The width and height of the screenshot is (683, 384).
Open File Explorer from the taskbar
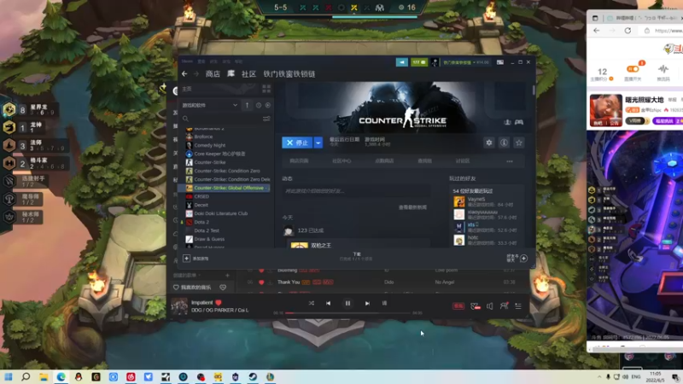tap(44, 376)
